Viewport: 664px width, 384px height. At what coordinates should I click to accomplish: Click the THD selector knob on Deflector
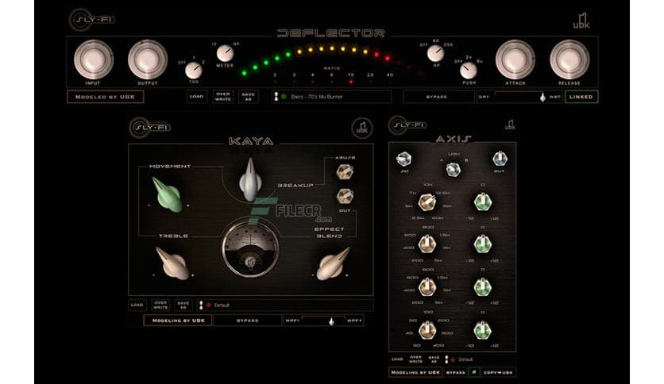194,70
